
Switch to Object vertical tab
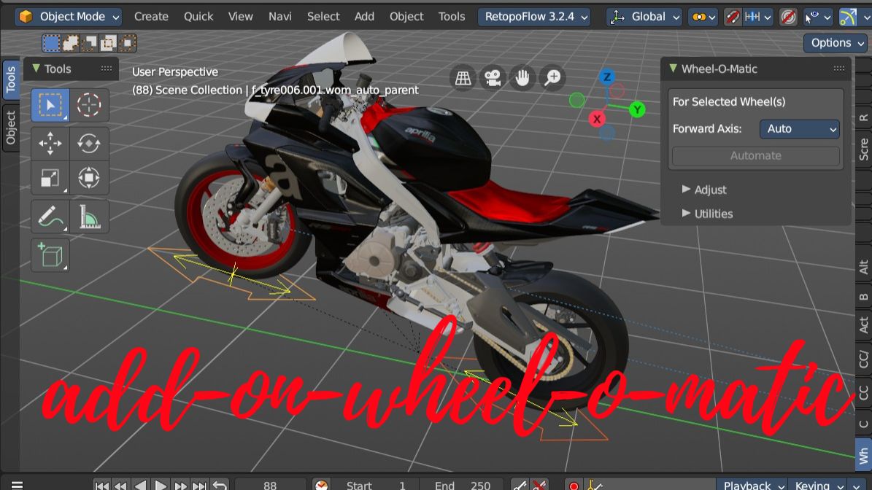pyautogui.click(x=10, y=128)
